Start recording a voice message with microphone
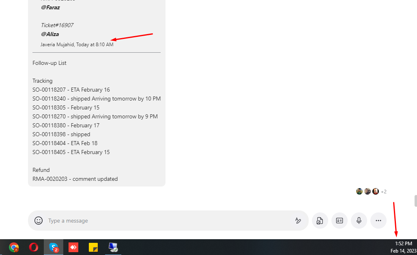417x255 pixels. [359, 221]
